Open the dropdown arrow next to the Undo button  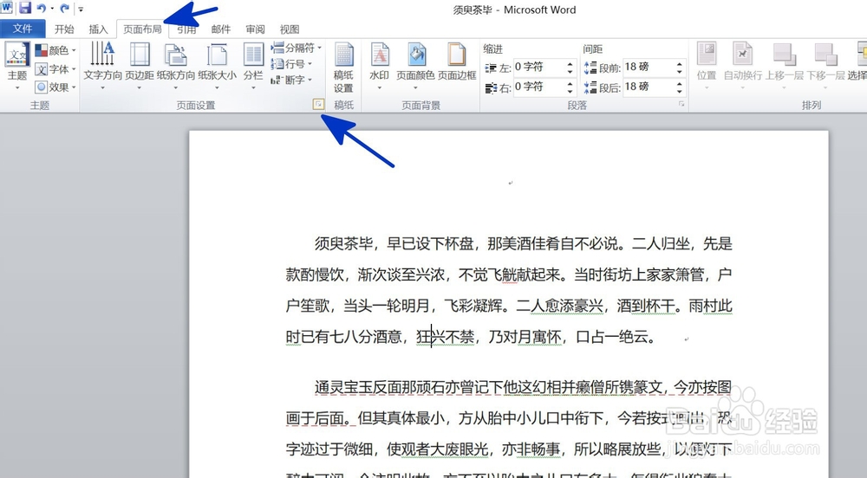click(52, 9)
